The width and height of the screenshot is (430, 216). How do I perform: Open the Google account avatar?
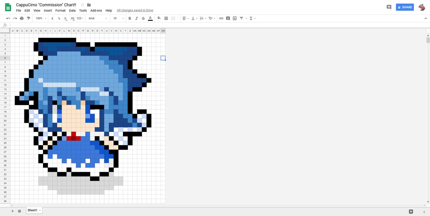click(x=422, y=7)
